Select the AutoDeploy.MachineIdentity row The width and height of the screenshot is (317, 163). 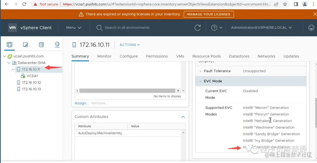128,133
